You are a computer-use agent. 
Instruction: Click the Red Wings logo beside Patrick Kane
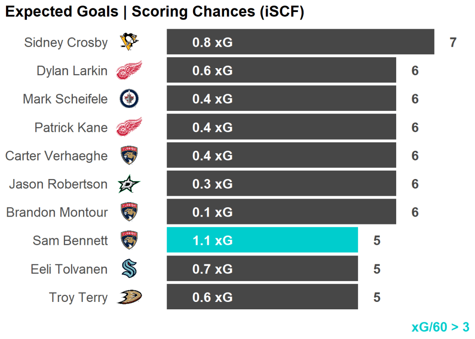(x=128, y=127)
